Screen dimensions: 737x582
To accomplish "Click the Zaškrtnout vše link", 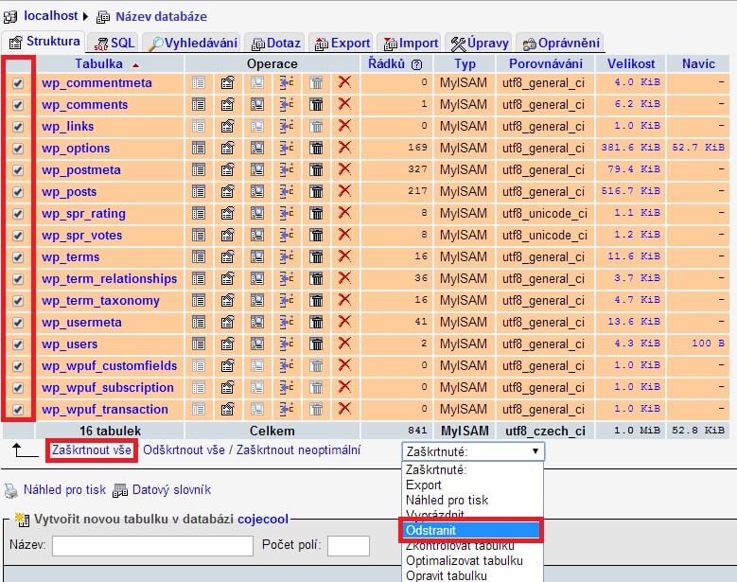I will coord(91,450).
